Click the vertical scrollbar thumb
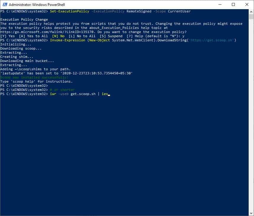 tap(251, 17)
